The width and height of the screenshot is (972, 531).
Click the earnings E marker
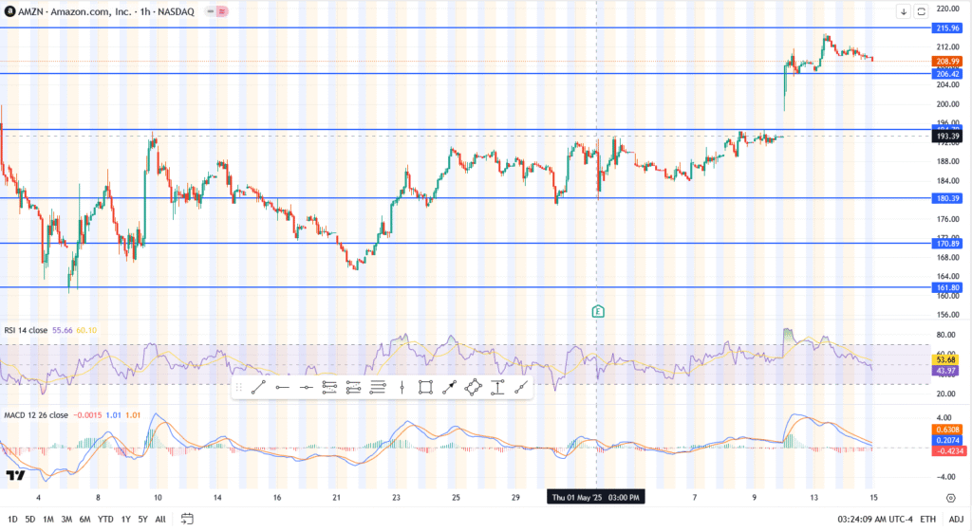(597, 311)
